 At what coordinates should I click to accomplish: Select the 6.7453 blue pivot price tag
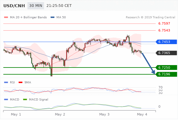[x=166, y=42]
